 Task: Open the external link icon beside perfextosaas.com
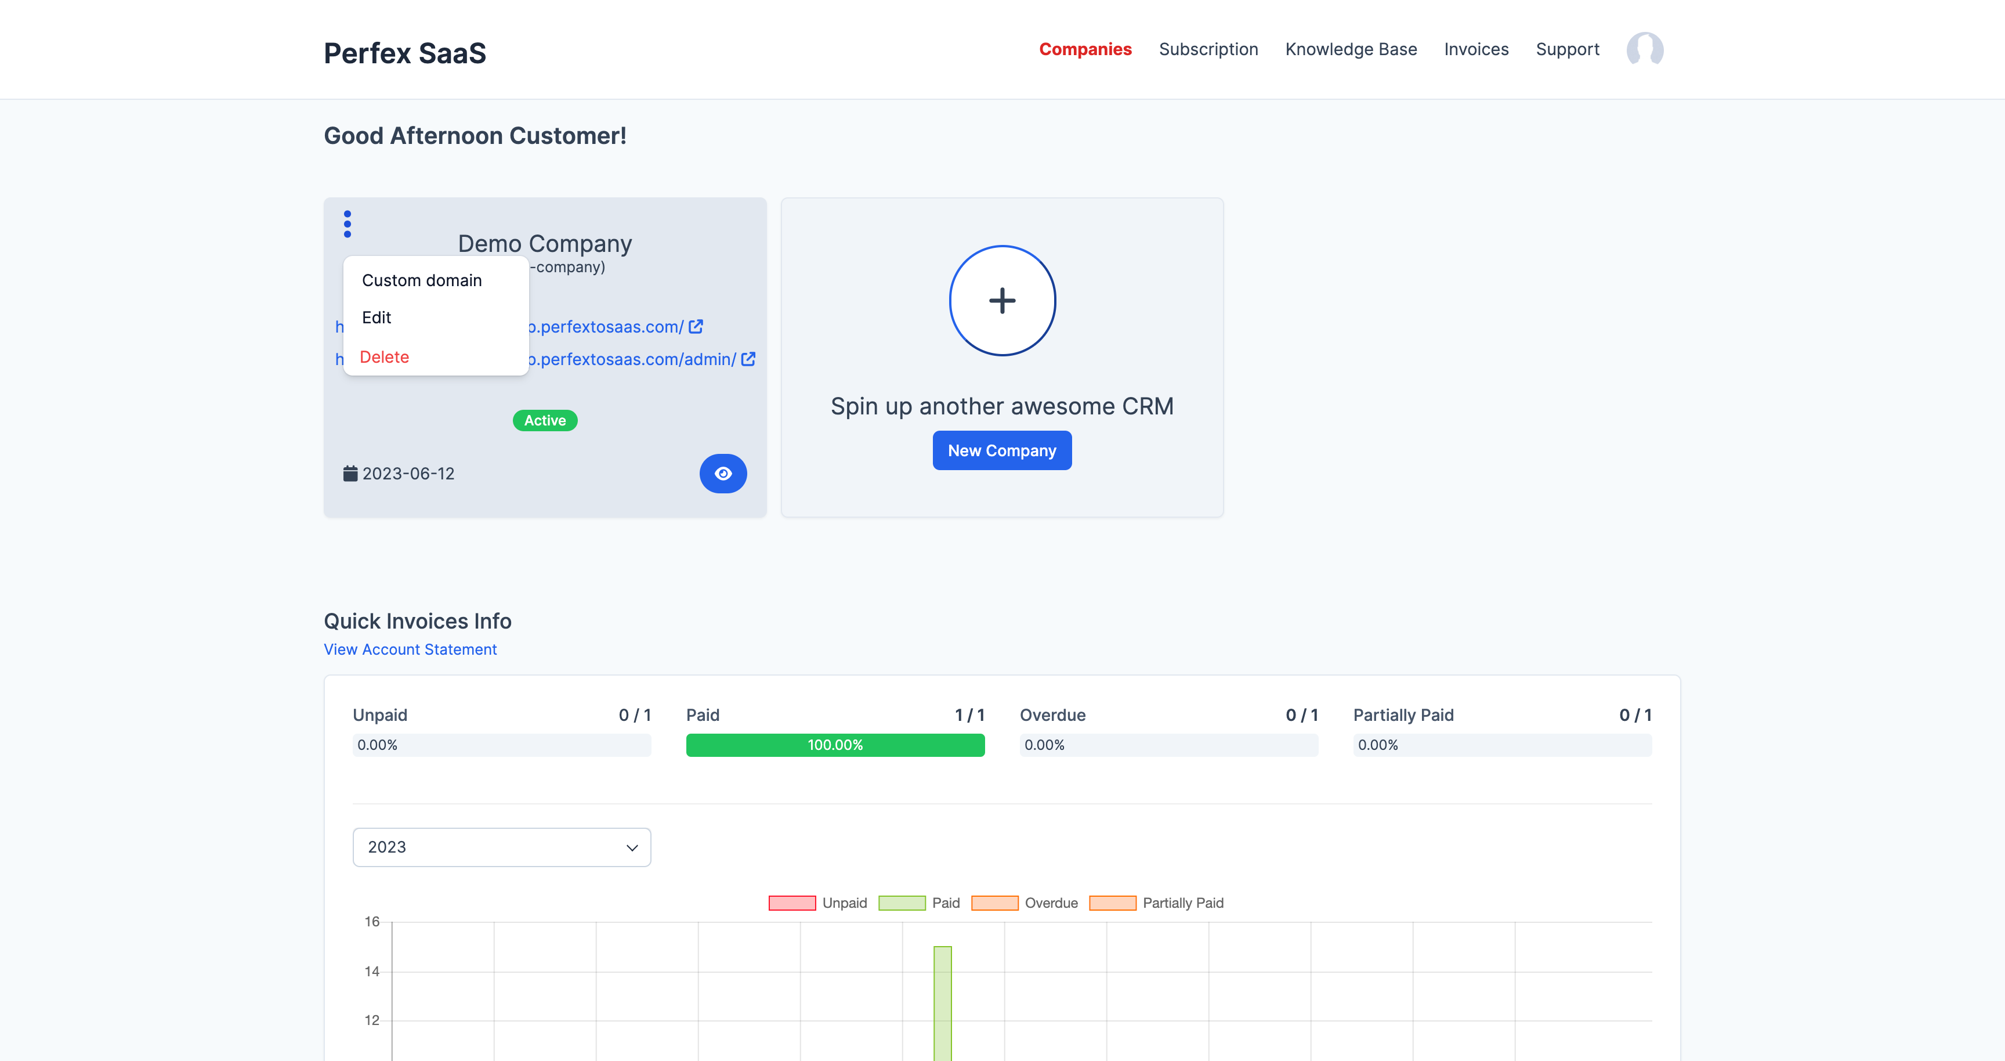[x=695, y=326]
